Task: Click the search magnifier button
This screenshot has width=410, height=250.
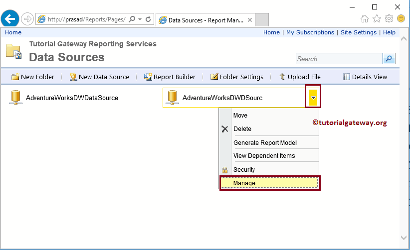Action: [x=389, y=59]
